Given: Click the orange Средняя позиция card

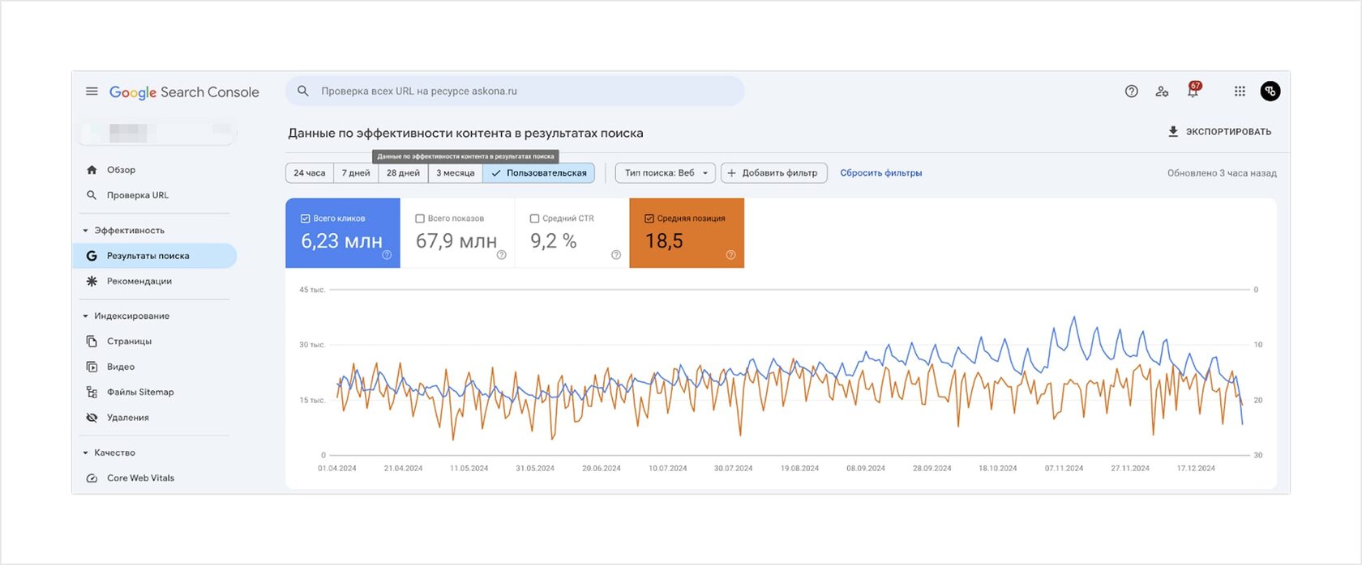Looking at the screenshot, I should (686, 233).
